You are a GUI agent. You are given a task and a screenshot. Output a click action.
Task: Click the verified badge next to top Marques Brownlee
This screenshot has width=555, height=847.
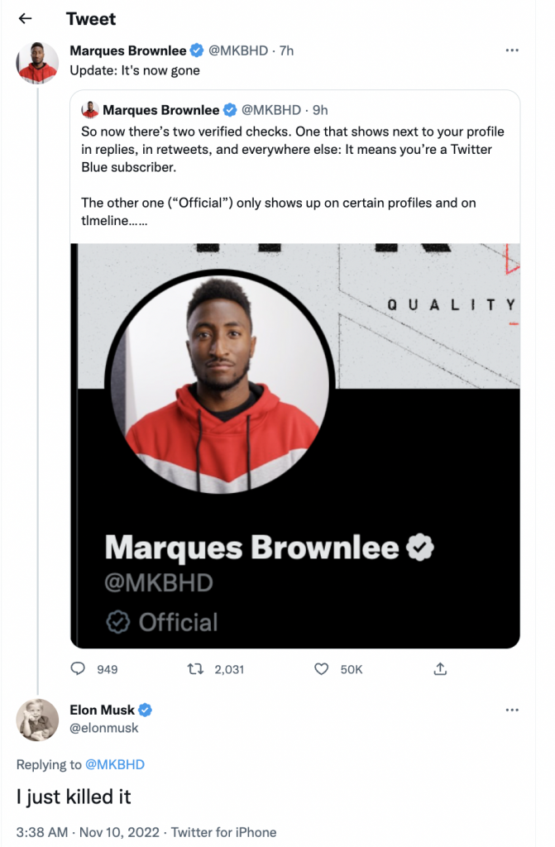[197, 50]
